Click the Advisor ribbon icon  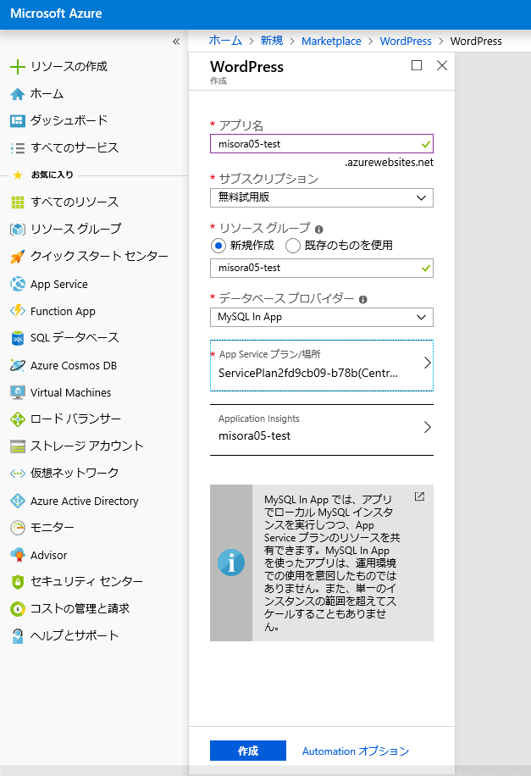point(17,555)
